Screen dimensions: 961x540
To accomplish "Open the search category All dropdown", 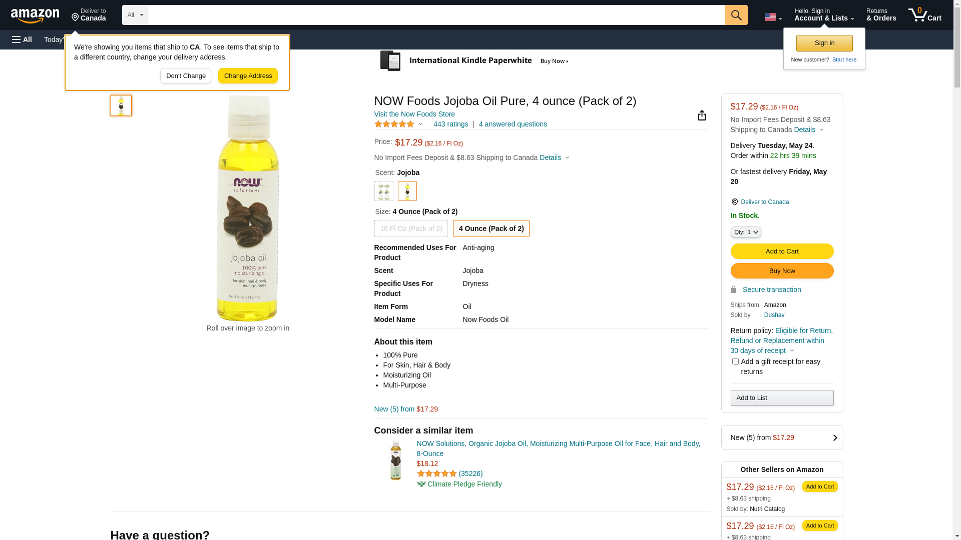I will tap(135, 15).
